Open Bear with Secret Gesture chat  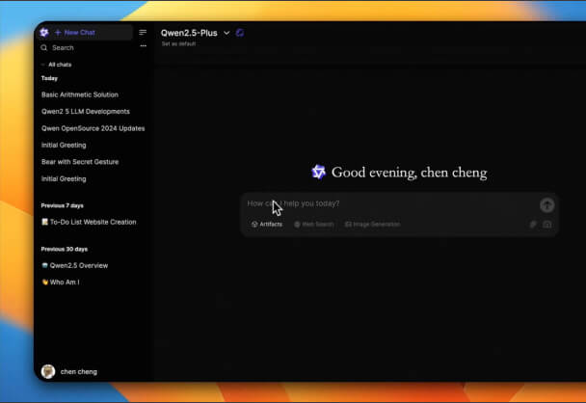[x=80, y=162]
